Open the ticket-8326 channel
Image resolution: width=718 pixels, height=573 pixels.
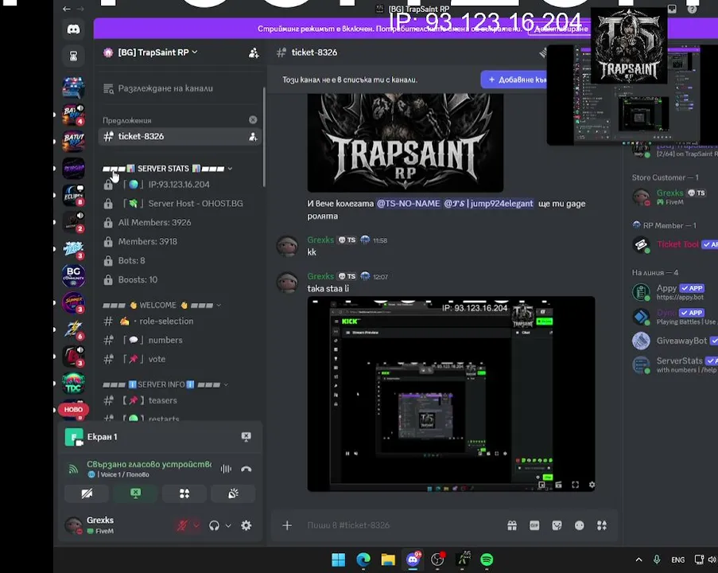click(180, 137)
